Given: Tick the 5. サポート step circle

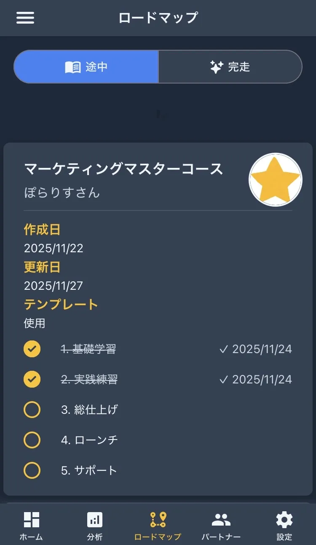Looking at the screenshot, I should pyautogui.click(x=32, y=470).
